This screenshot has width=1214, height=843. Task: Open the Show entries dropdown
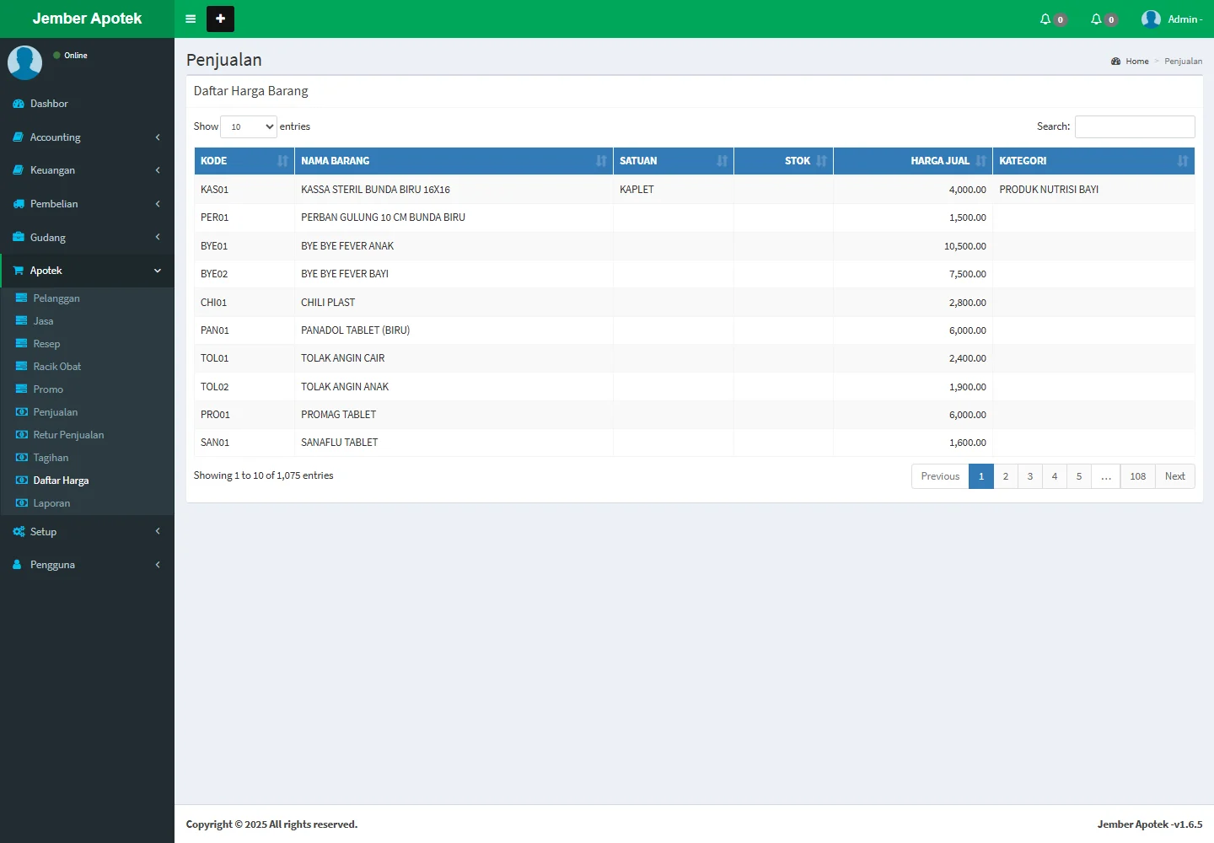pyautogui.click(x=249, y=126)
